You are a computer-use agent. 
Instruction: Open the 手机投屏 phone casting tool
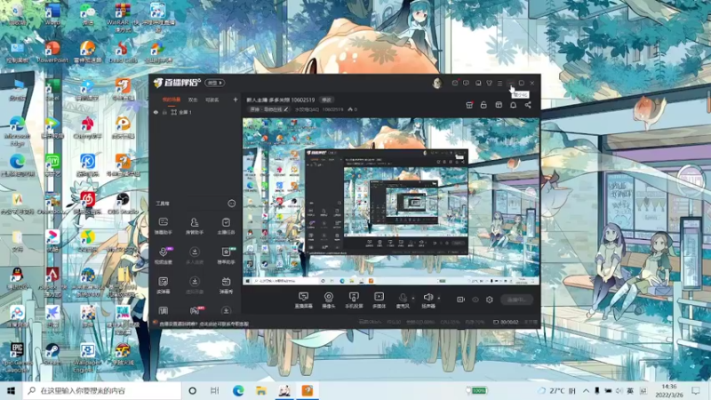pos(354,300)
